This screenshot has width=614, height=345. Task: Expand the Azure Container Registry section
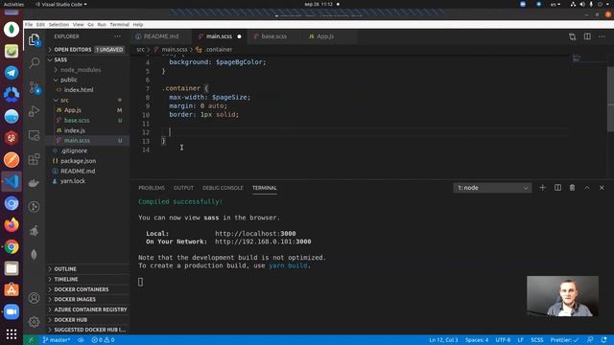click(x=88, y=310)
